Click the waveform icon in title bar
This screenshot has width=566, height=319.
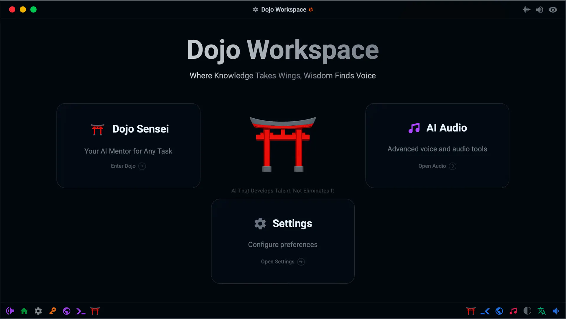(x=526, y=9)
